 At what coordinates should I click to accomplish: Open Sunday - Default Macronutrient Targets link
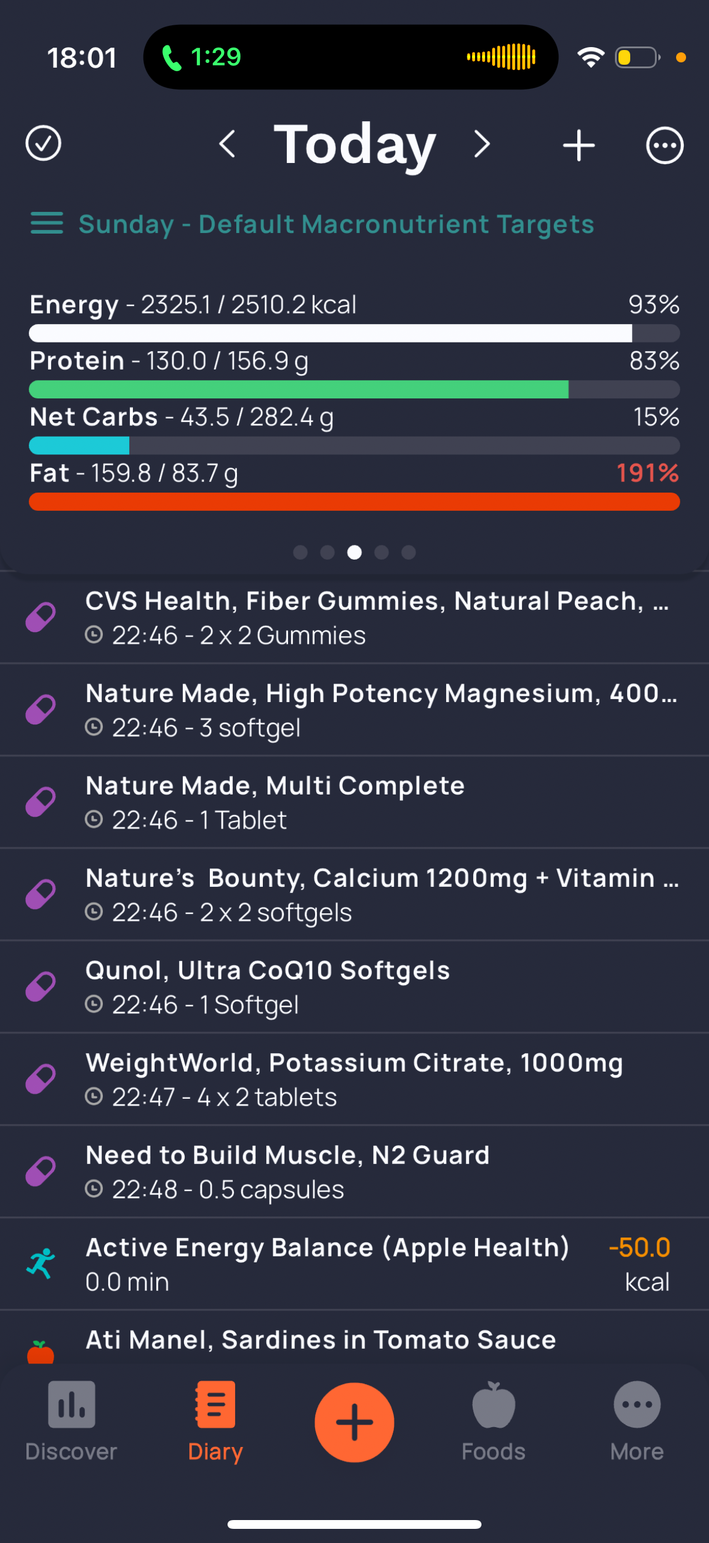[336, 224]
